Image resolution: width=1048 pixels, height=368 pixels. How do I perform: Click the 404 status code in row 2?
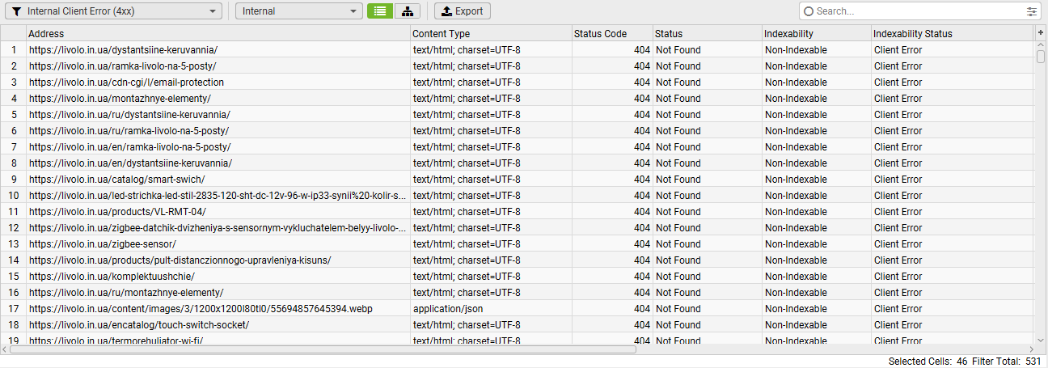click(642, 66)
